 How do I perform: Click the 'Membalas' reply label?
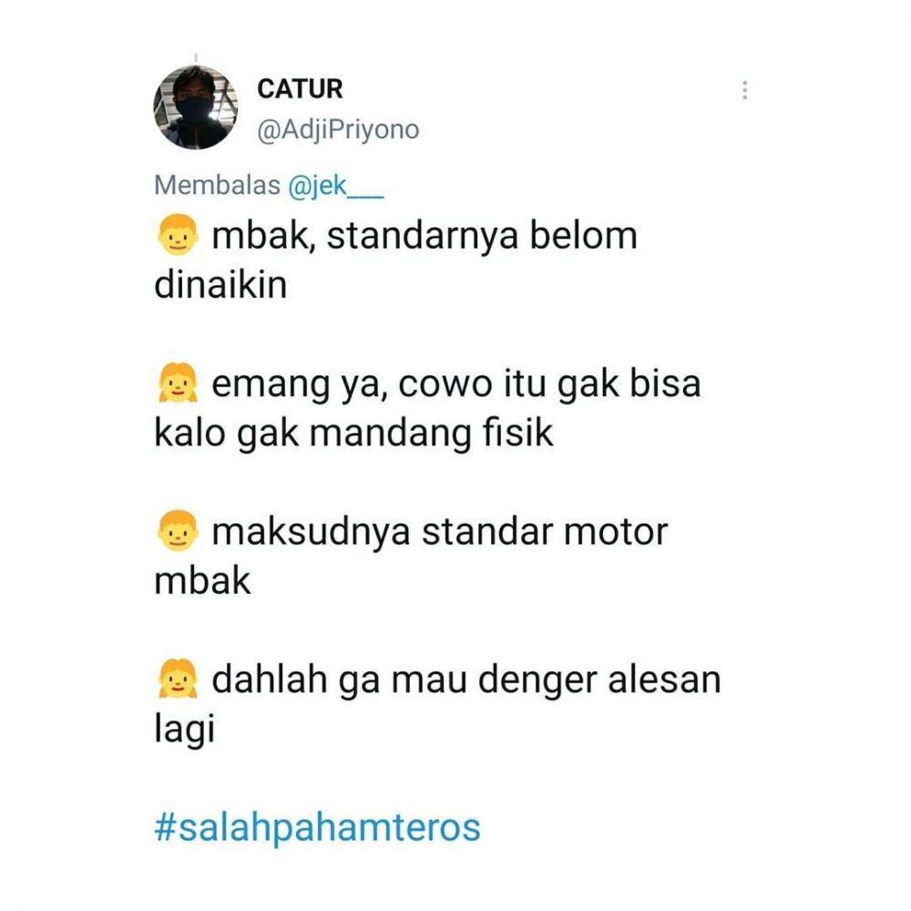point(218,186)
